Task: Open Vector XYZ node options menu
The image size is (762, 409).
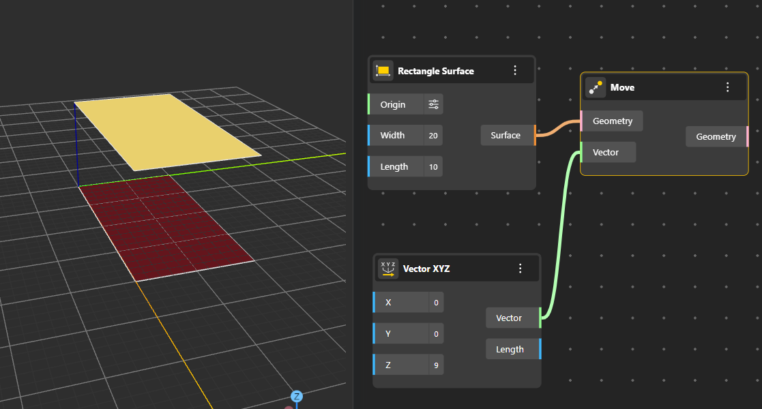Action: click(x=521, y=269)
